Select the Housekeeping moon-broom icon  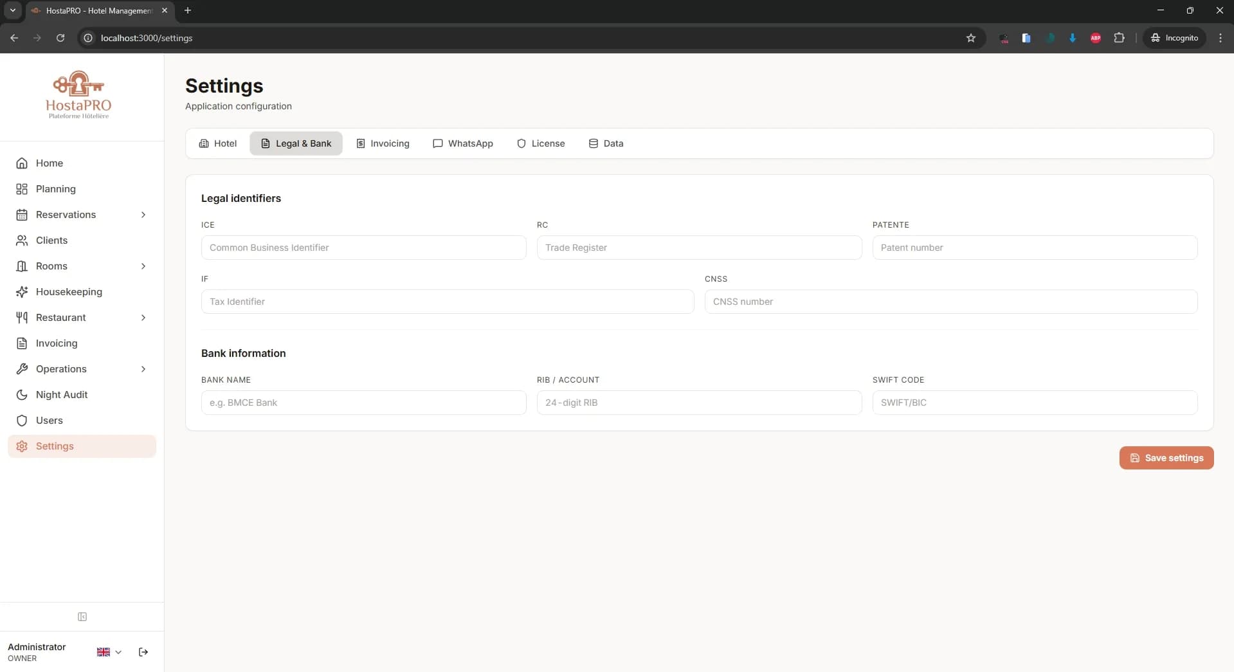tap(21, 291)
